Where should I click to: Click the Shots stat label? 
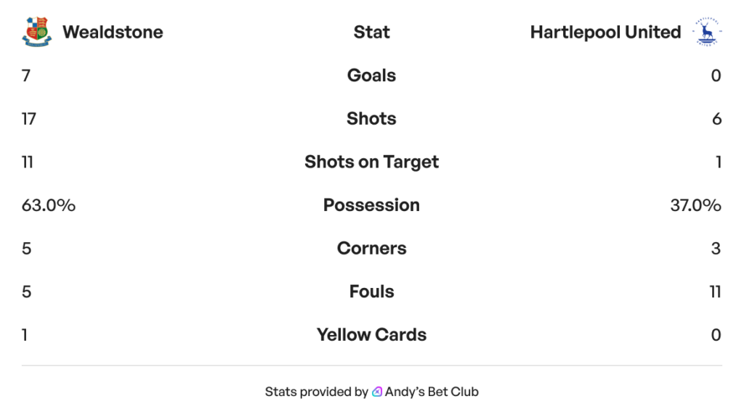click(x=371, y=118)
